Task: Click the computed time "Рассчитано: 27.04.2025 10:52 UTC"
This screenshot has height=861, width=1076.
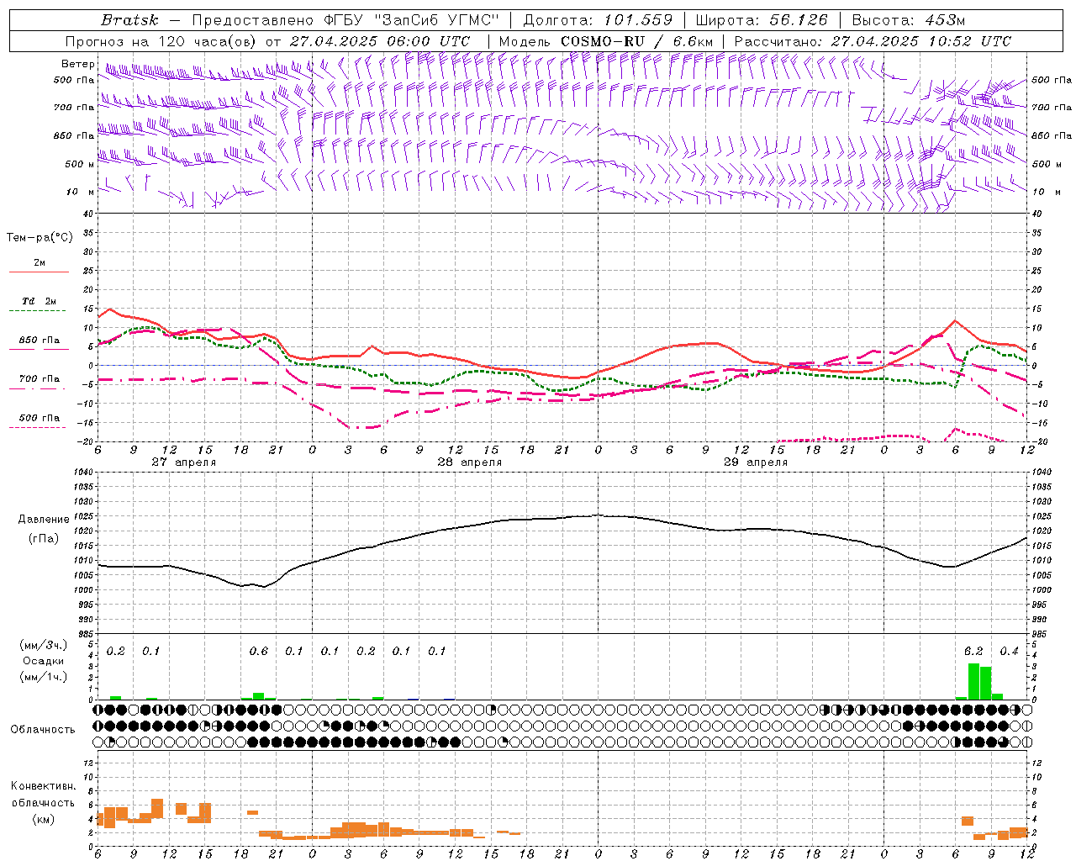Action: (873, 41)
